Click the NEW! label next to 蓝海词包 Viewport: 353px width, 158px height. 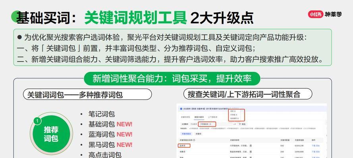point(125,135)
